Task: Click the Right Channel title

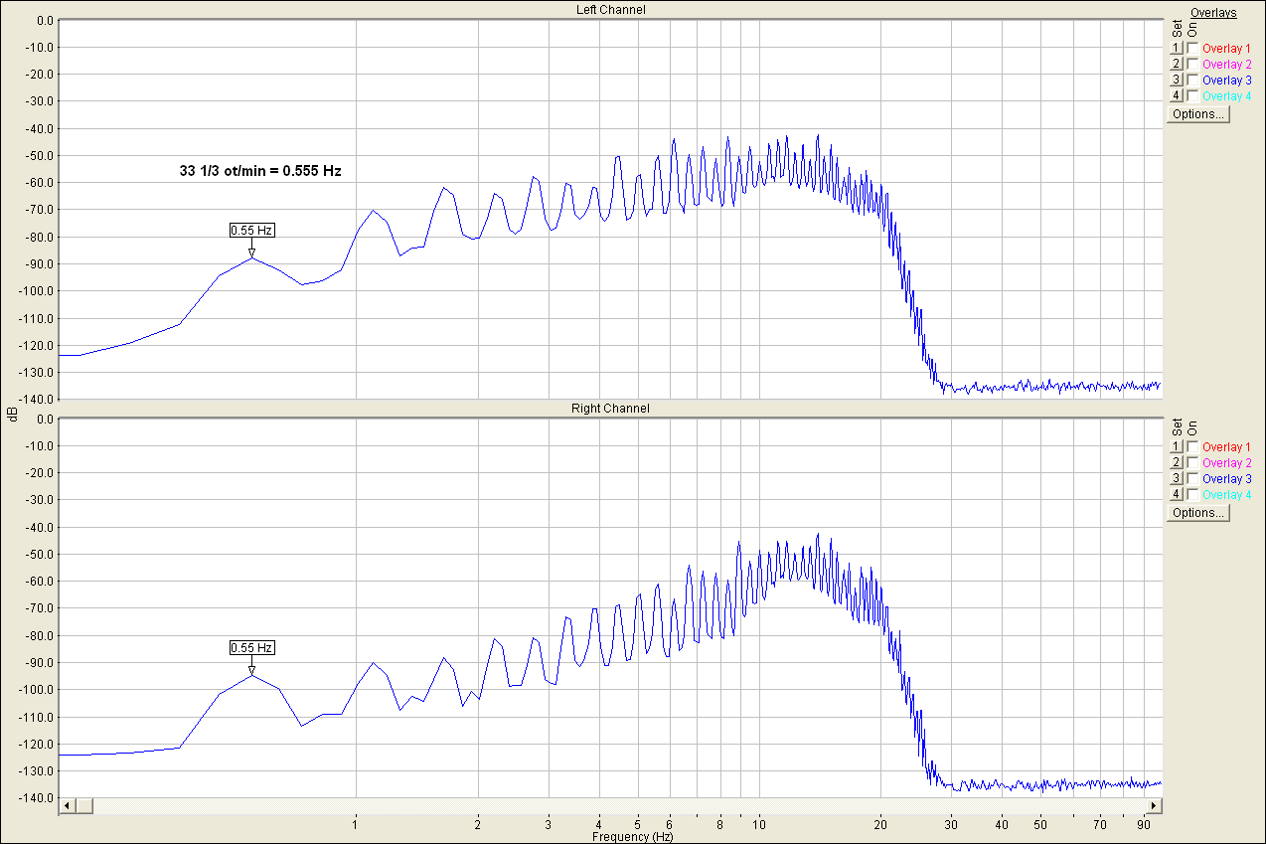Action: coord(610,409)
